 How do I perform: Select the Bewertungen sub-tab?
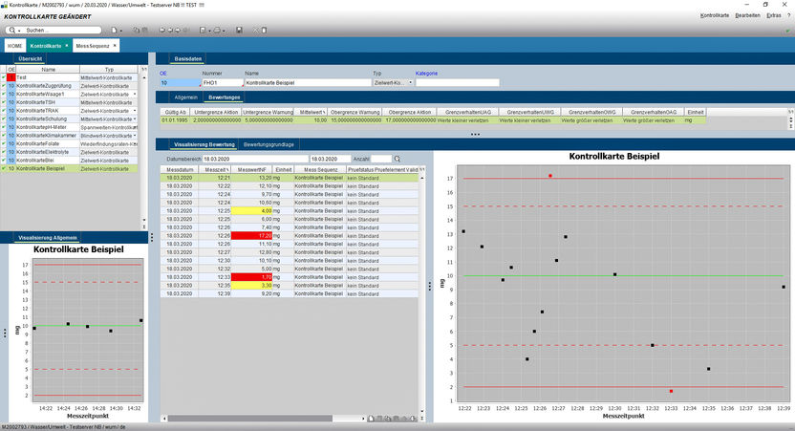pos(225,97)
